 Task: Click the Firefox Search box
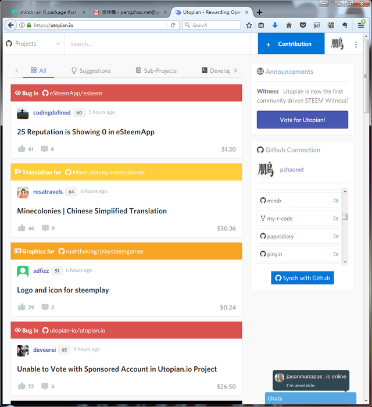click(x=212, y=25)
